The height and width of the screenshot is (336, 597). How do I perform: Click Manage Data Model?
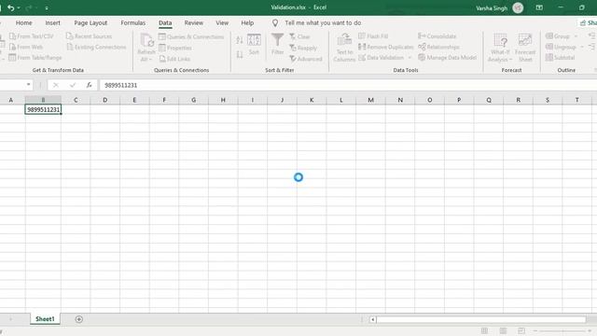coord(448,58)
